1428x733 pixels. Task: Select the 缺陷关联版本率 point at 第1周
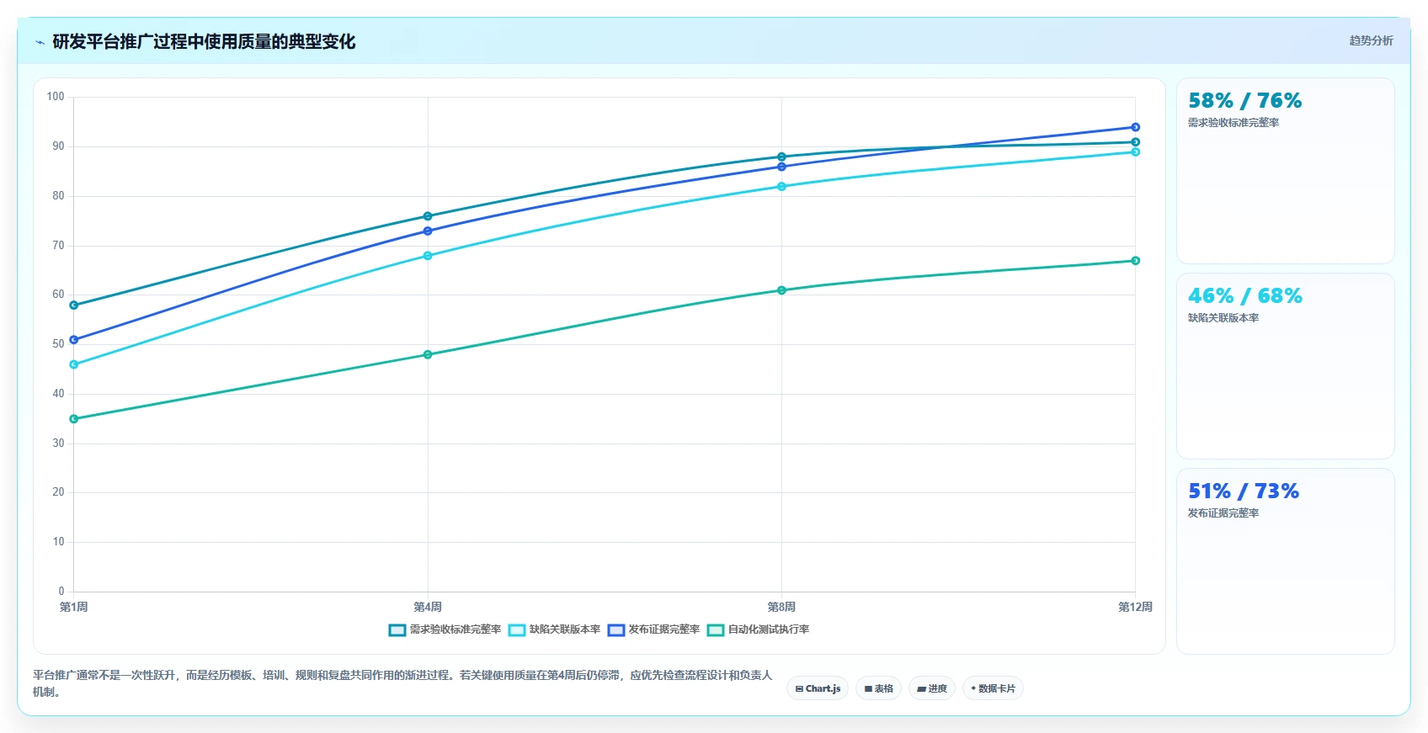click(74, 364)
